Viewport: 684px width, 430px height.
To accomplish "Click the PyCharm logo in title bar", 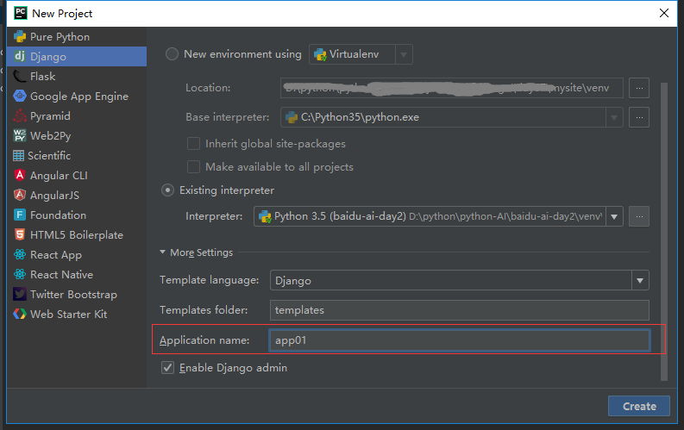I will pos(21,13).
